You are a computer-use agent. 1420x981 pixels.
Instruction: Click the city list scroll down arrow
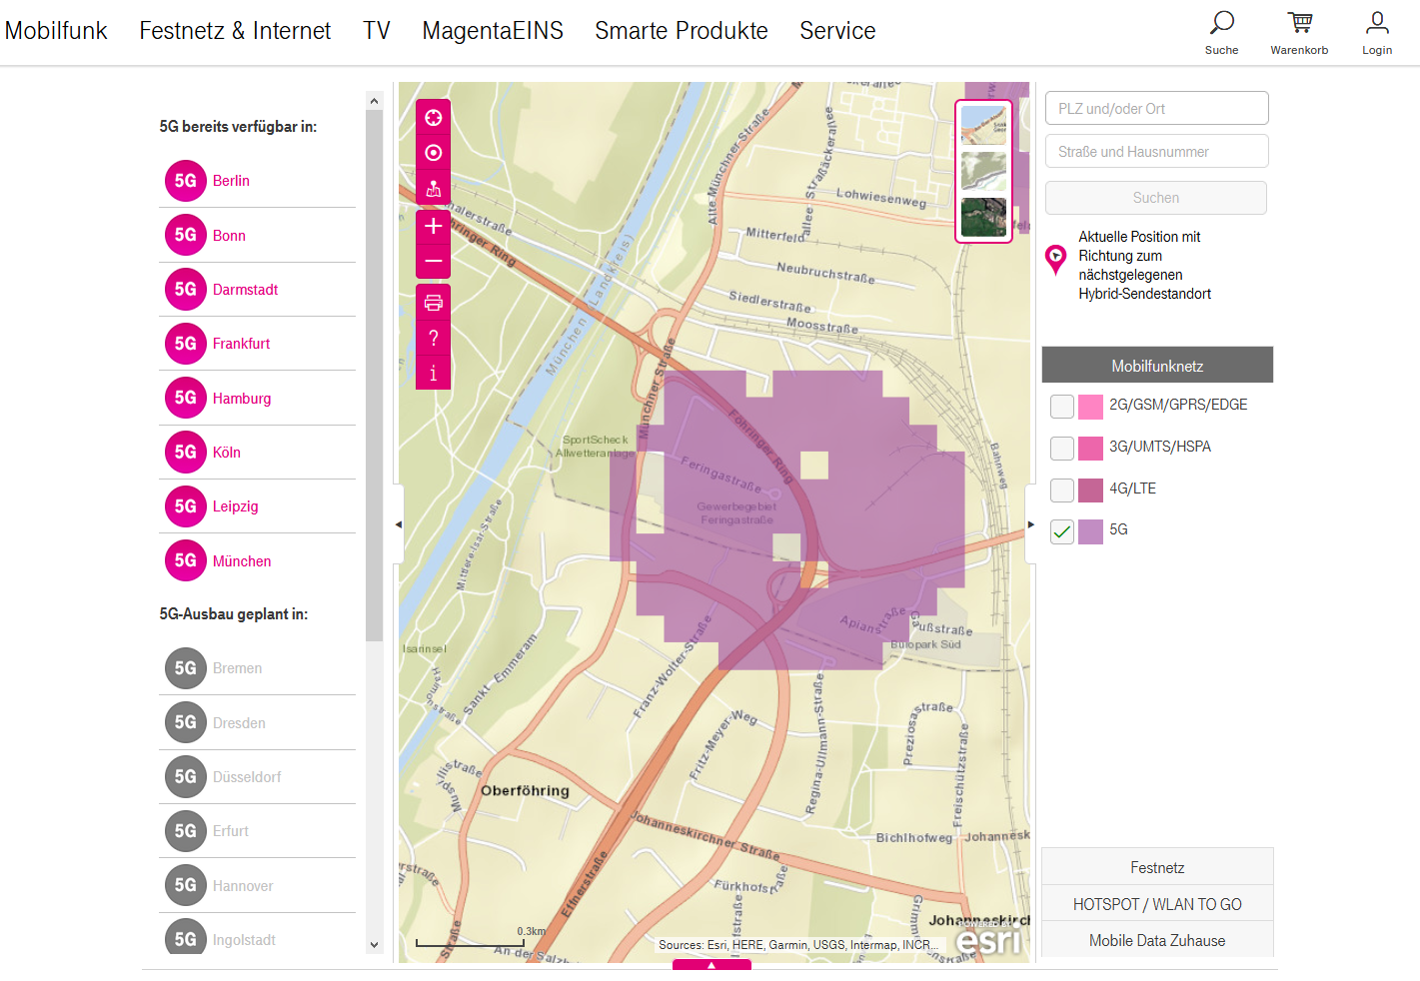point(374,944)
